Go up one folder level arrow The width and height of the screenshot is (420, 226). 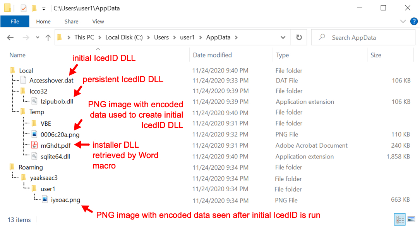[x=48, y=38]
